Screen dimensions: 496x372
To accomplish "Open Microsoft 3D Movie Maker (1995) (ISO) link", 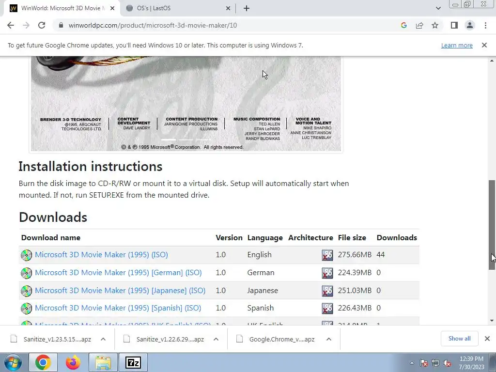I will click(x=101, y=255).
